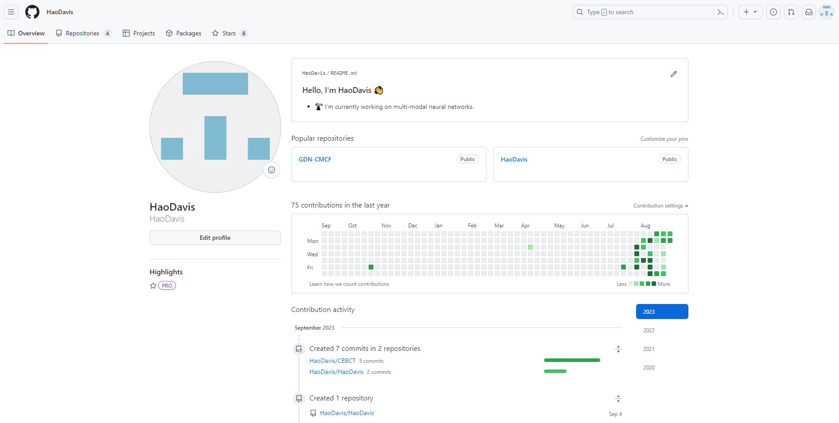Screen dimensions: 839x423
Task: Focus the Type / to search field
Action: tap(650, 12)
